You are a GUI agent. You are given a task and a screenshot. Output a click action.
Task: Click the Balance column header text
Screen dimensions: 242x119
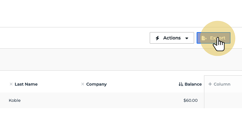[193, 84]
